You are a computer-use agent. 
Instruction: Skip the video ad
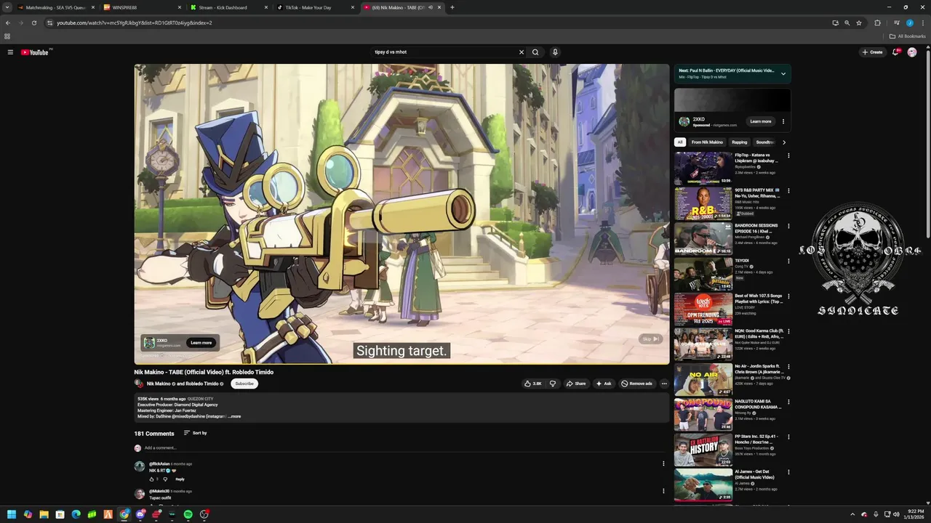pyautogui.click(x=650, y=339)
